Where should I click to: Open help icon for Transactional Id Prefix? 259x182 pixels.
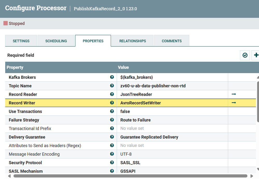[x=112, y=128]
